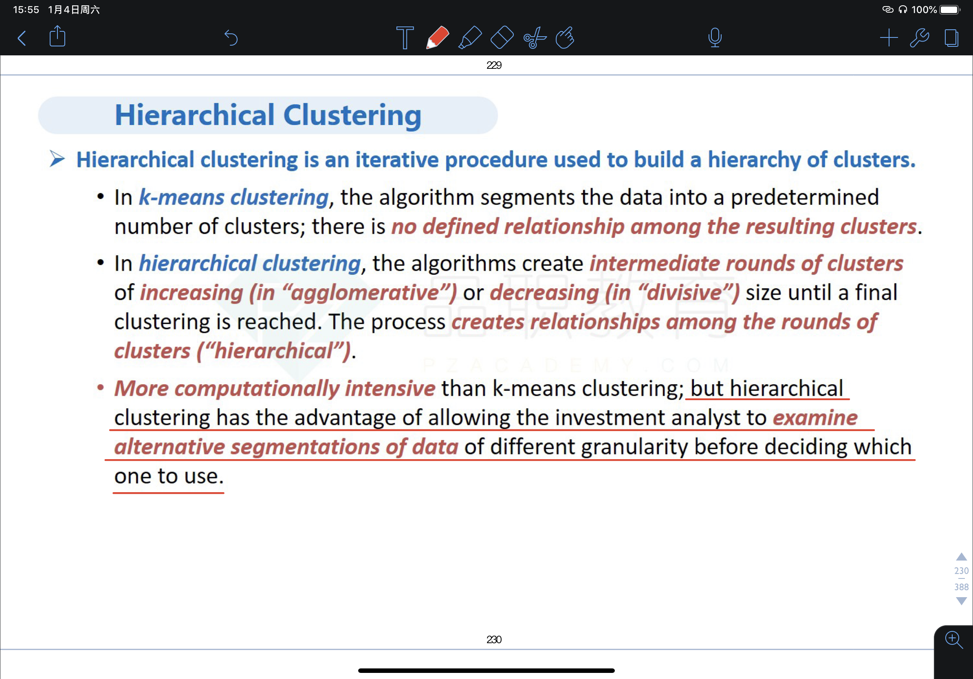Tap the 230 of 388 page indicator
The image size is (973, 679).
pyautogui.click(x=961, y=579)
